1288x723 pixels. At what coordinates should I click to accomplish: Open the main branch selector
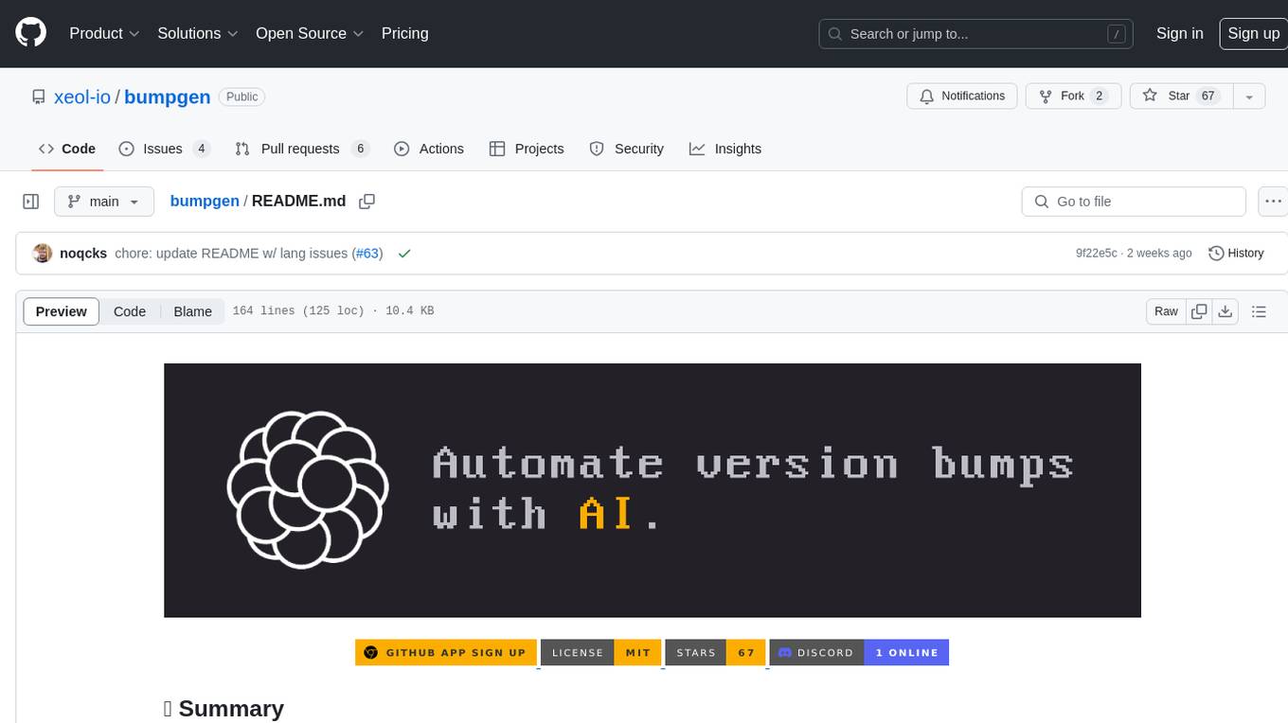103,202
